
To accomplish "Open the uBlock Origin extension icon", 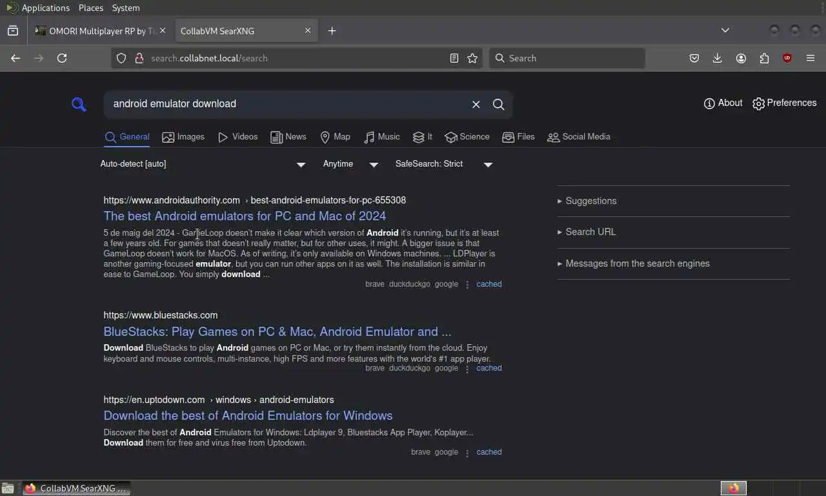I will [x=787, y=58].
